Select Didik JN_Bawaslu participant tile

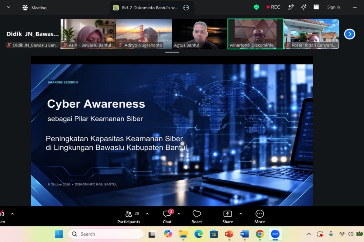point(32,34)
